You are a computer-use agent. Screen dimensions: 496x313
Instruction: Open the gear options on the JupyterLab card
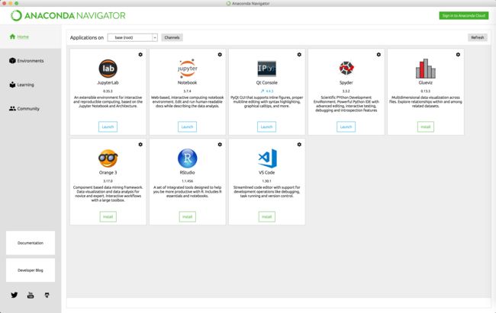click(x=140, y=55)
